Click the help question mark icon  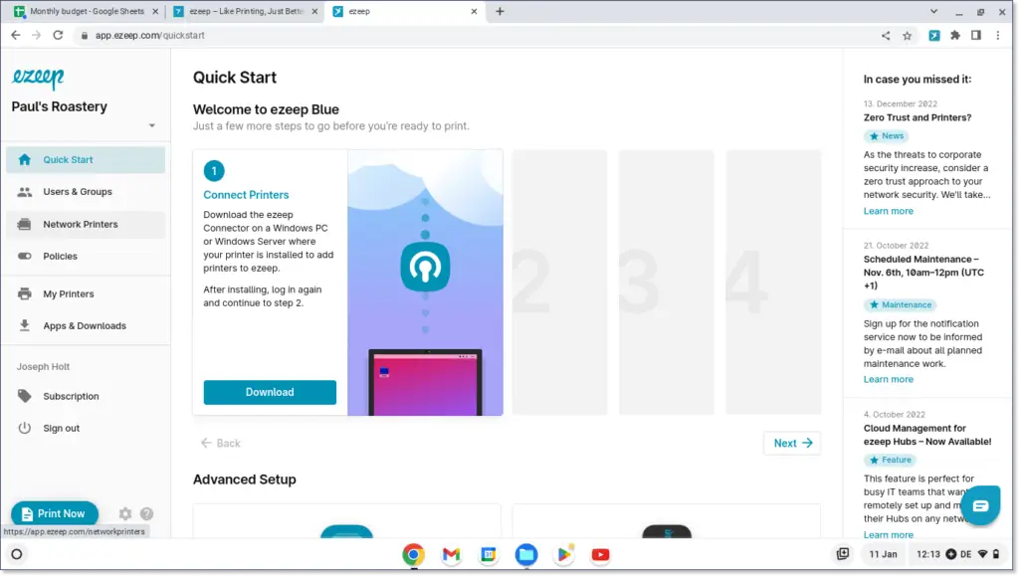147,513
